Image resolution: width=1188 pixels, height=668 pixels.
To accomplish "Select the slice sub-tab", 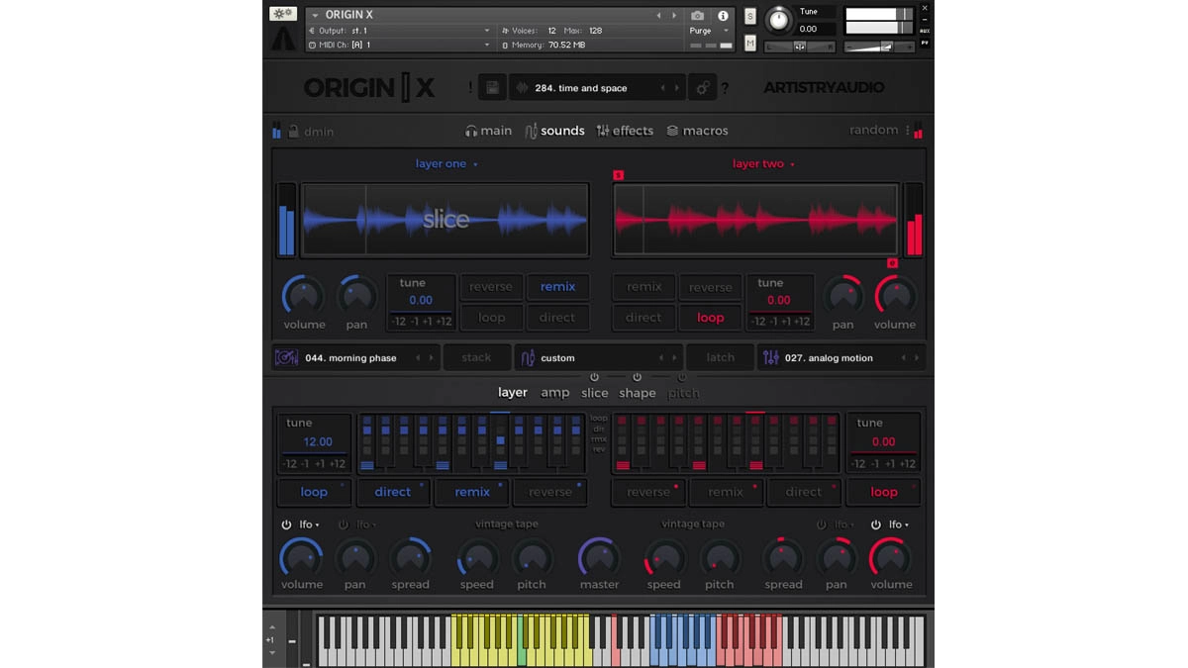I will click(x=595, y=393).
